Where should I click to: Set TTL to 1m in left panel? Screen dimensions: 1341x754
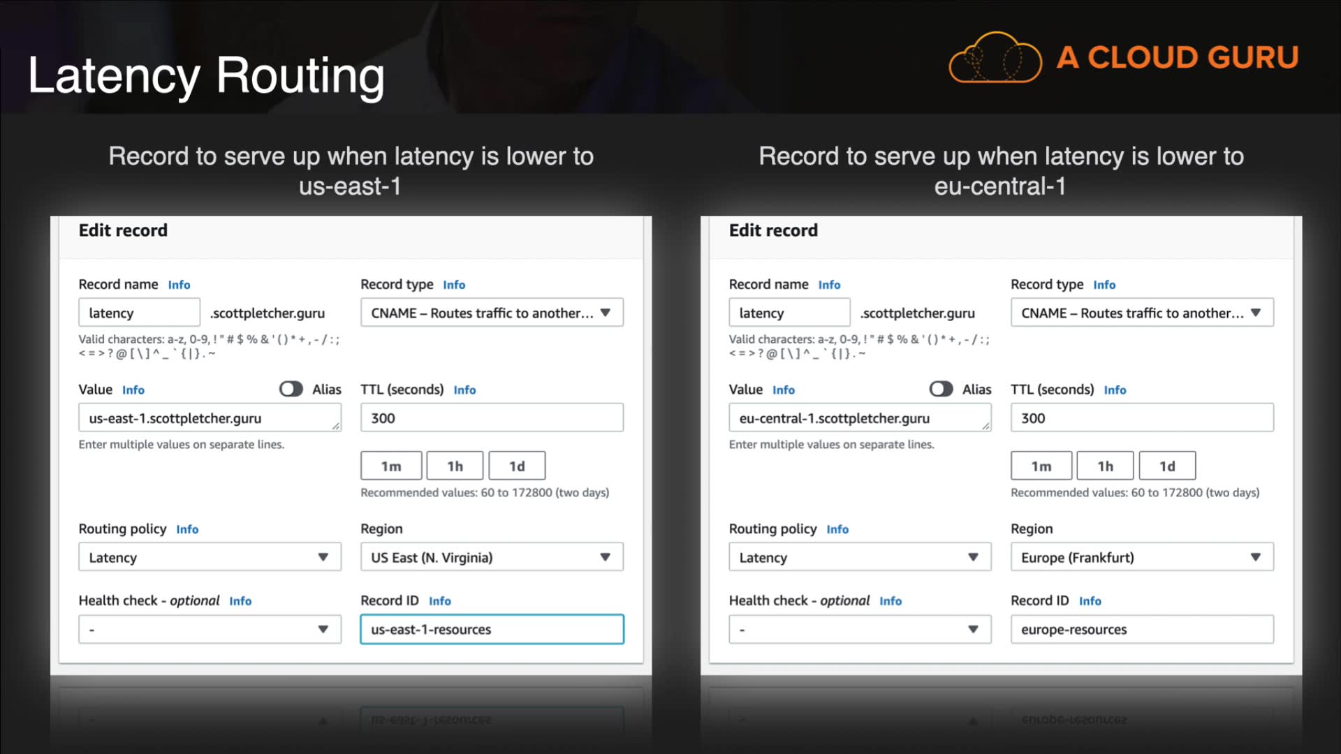(x=391, y=466)
